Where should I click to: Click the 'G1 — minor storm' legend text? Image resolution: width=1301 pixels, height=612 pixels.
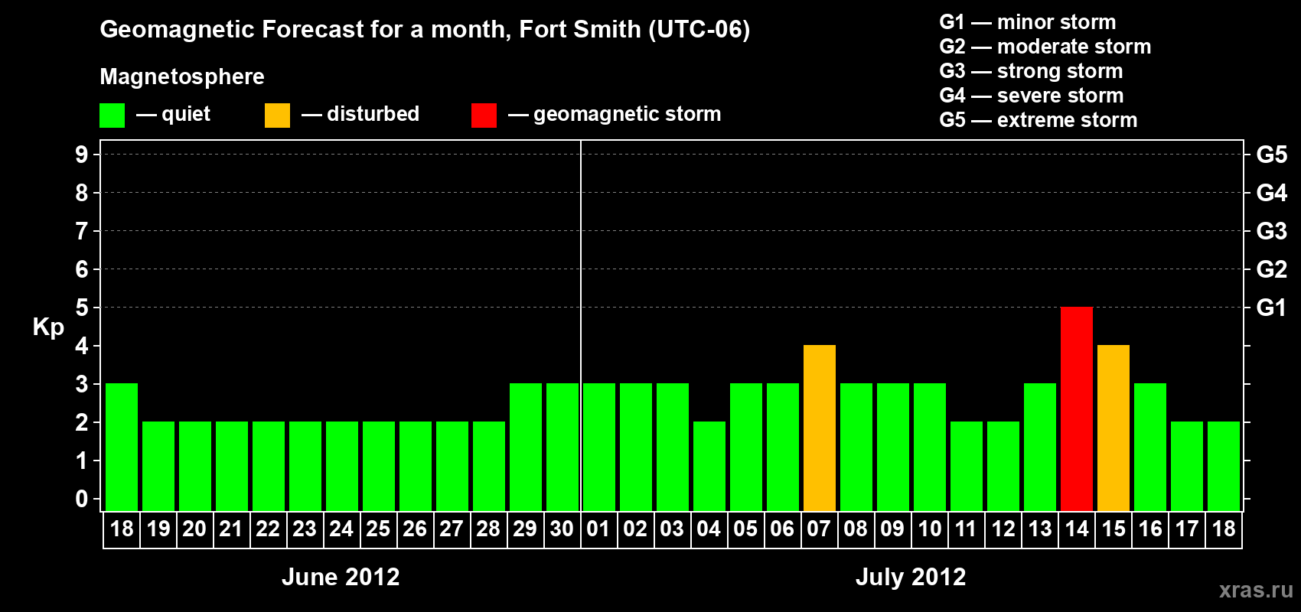pos(1028,22)
